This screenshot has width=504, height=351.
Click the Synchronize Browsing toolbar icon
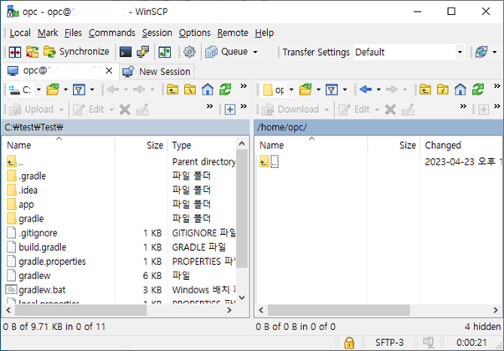pyautogui.click(x=32, y=52)
